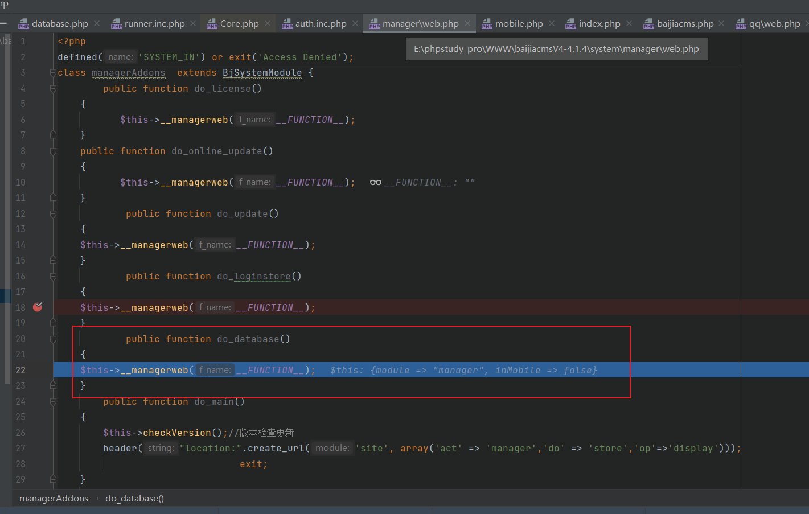Click the f_name parameter hint on line 22

215,370
